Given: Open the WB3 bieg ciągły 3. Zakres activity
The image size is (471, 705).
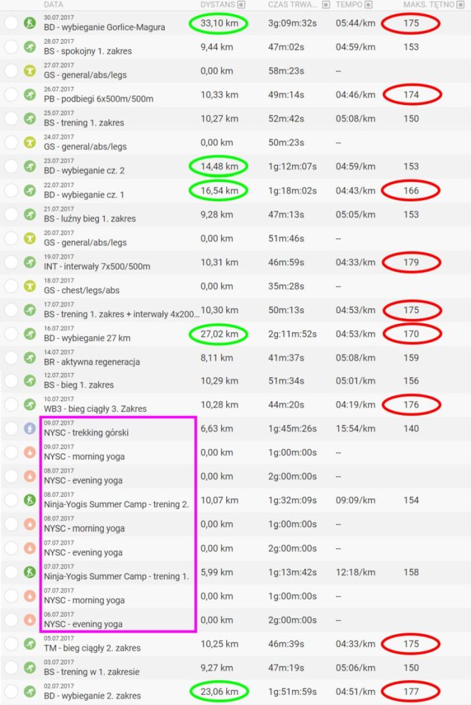Looking at the screenshot, I should (x=95, y=409).
